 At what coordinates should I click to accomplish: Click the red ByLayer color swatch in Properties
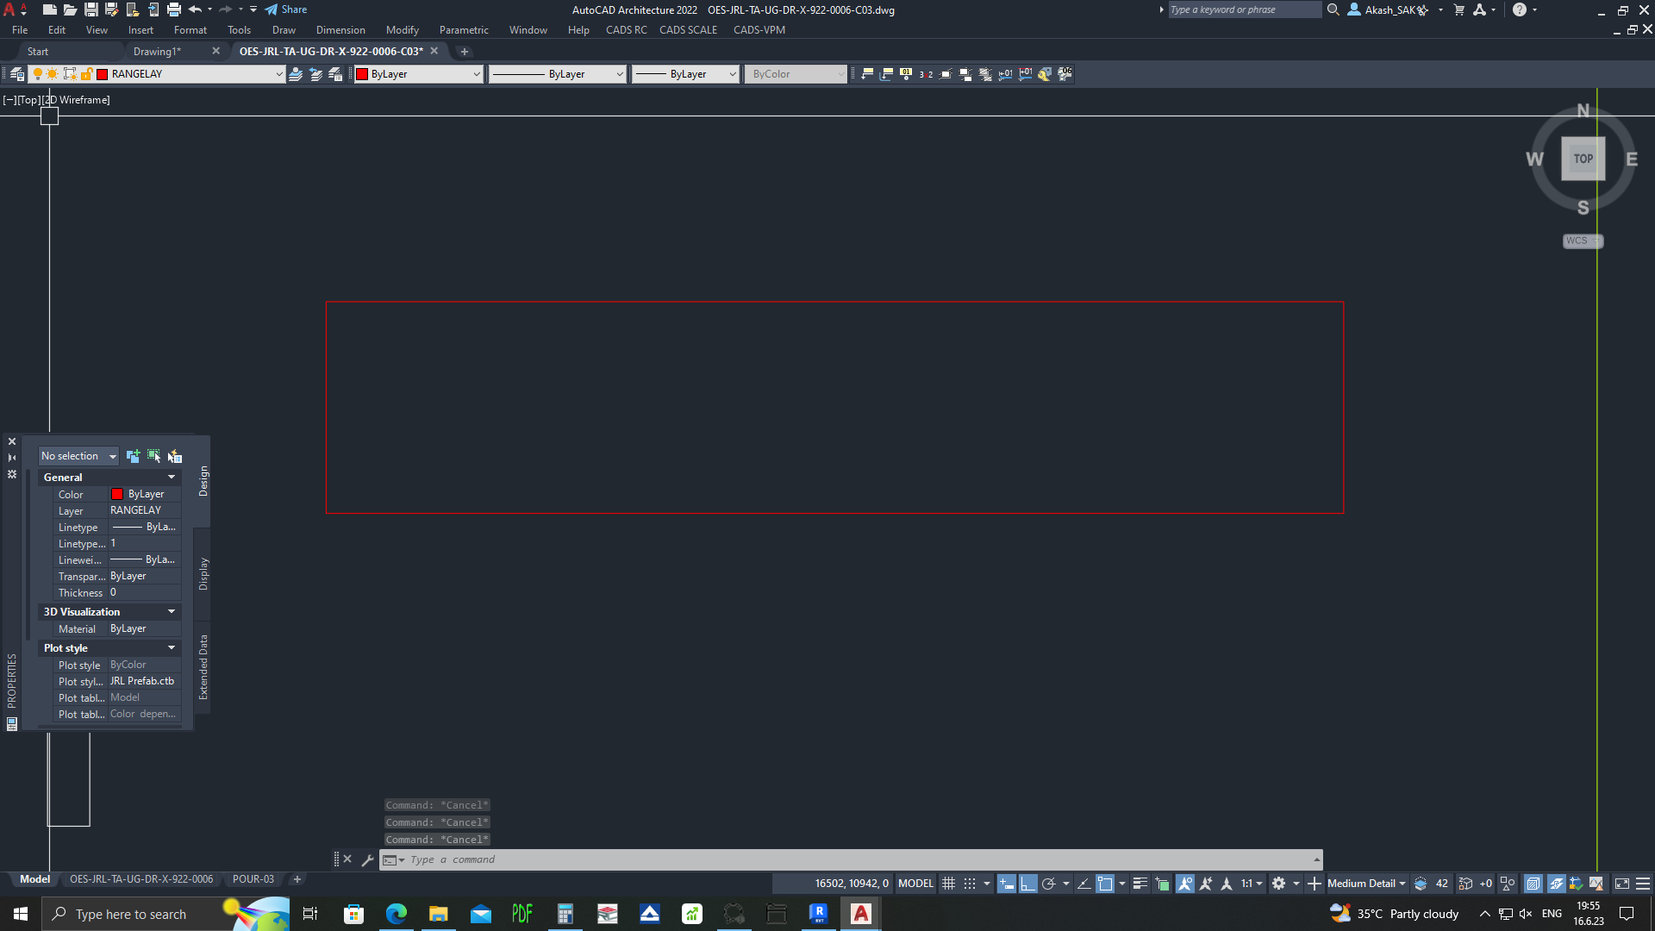[x=117, y=494]
